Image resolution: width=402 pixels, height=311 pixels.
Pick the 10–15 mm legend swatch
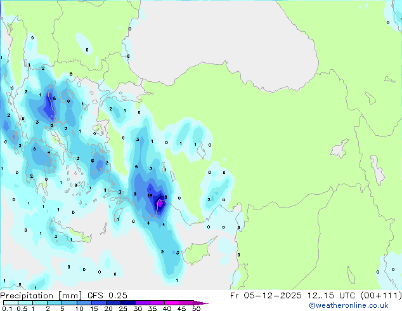click(84, 303)
